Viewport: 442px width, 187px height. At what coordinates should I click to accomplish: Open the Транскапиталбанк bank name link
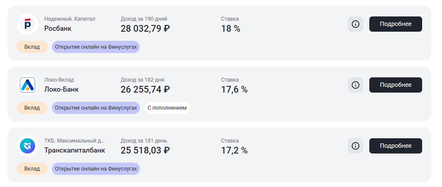(x=75, y=150)
